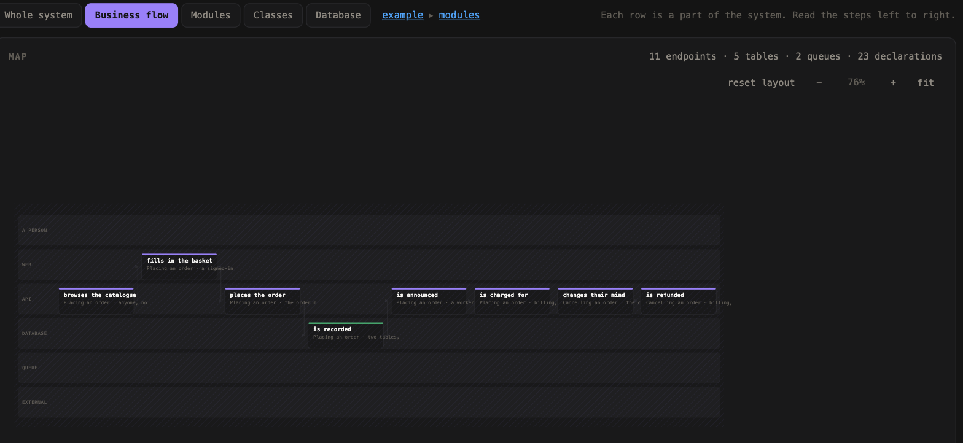Follow the modules breadcrumb link
The image size is (963, 443).
[459, 15]
